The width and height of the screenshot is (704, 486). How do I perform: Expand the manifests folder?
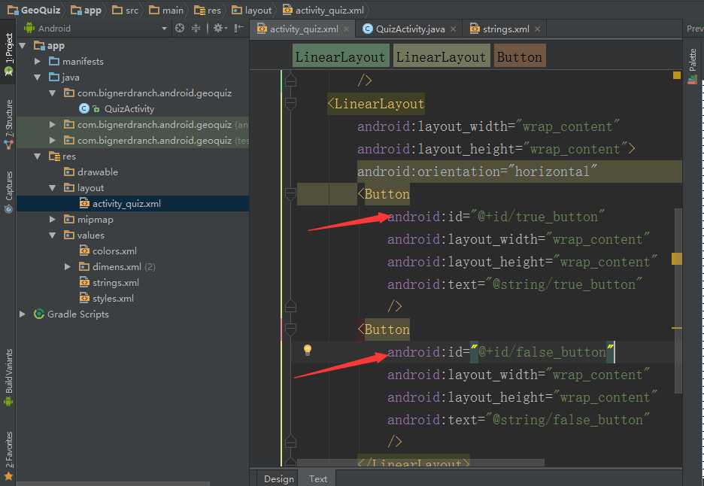tap(38, 61)
